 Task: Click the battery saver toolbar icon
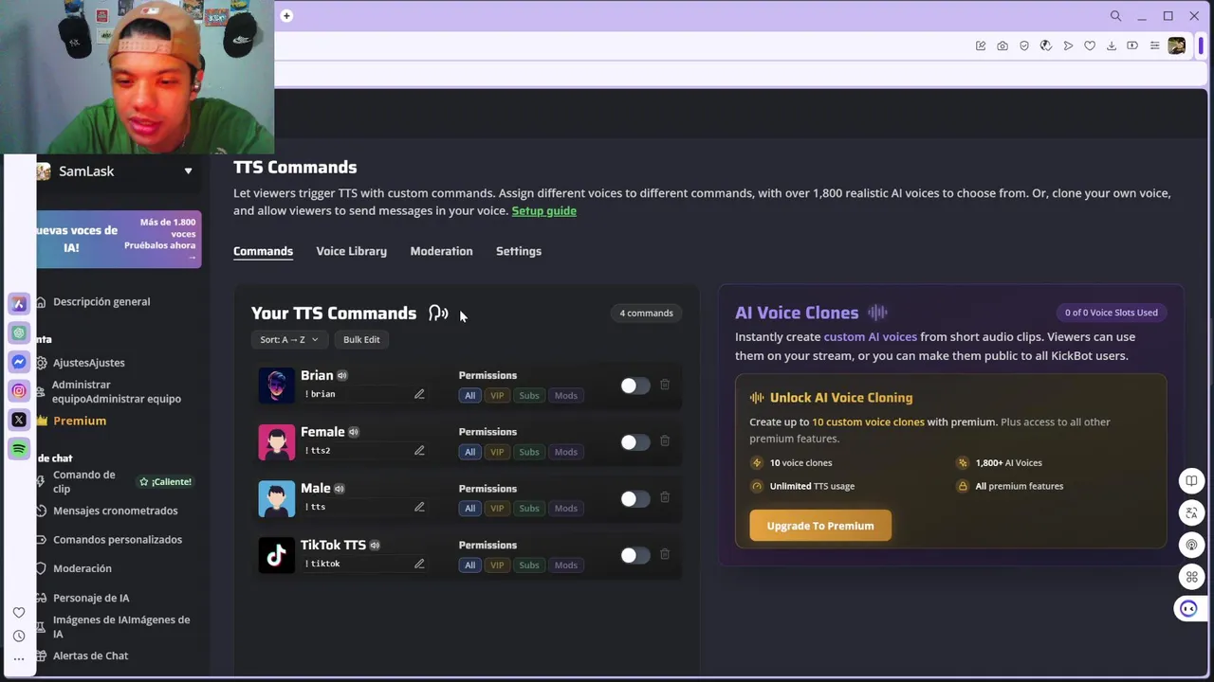pyautogui.click(x=1132, y=45)
